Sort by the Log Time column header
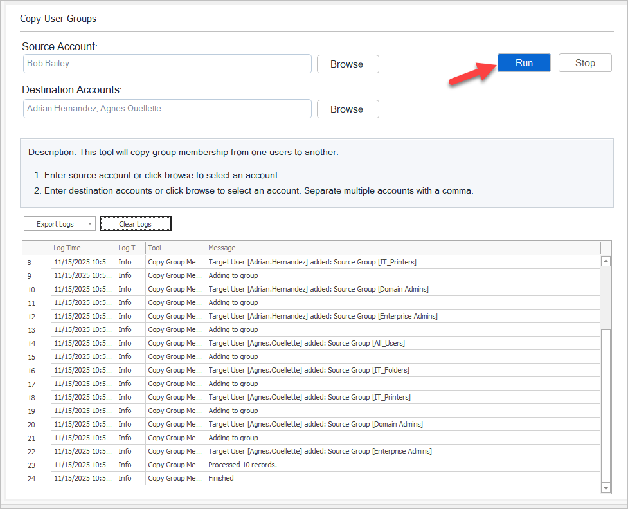The height and width of the screenshot is (509, 628). 82,248
